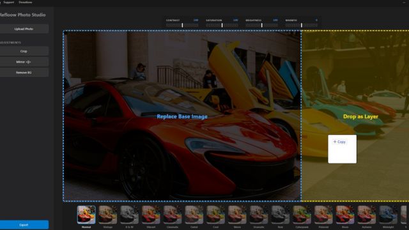Click the Contrast value readout
This screenshot has height=230, width=409.
196,20
